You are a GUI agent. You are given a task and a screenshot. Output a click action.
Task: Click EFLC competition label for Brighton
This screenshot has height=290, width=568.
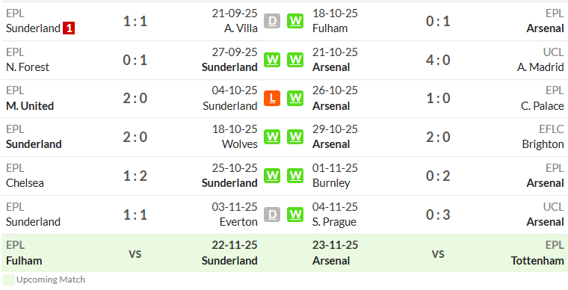tap(550, 129)
